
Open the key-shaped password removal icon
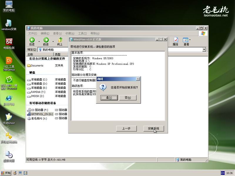coord(9,138)
